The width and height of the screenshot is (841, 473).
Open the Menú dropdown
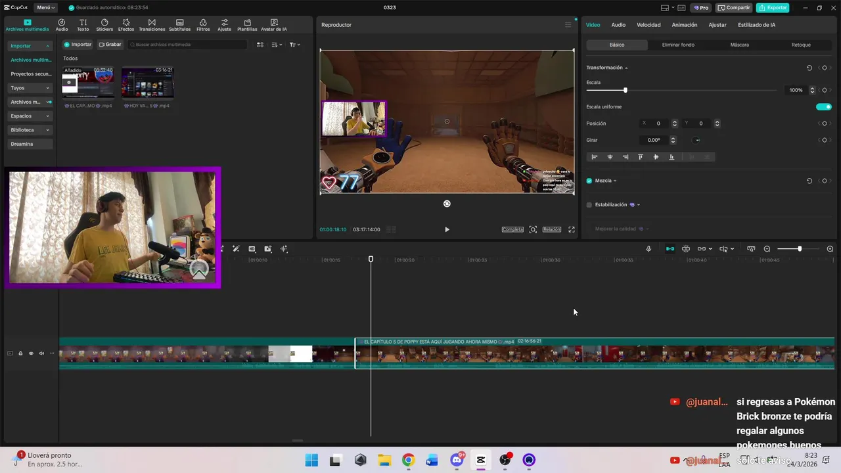45,8
